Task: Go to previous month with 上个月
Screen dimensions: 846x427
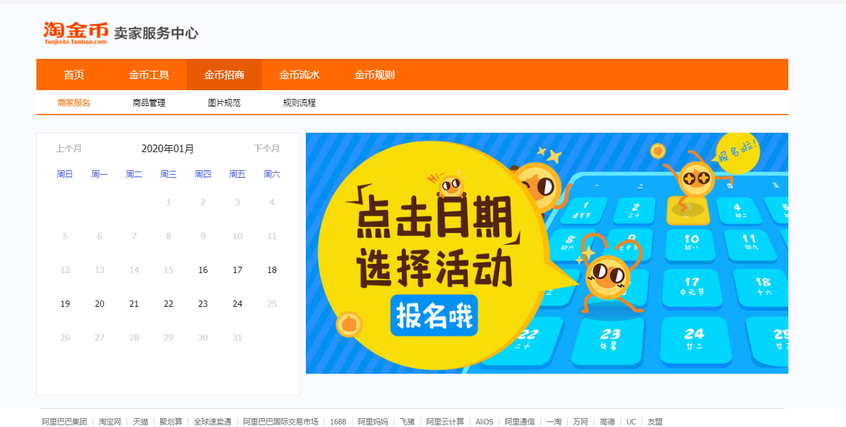Action: point(69,148)
